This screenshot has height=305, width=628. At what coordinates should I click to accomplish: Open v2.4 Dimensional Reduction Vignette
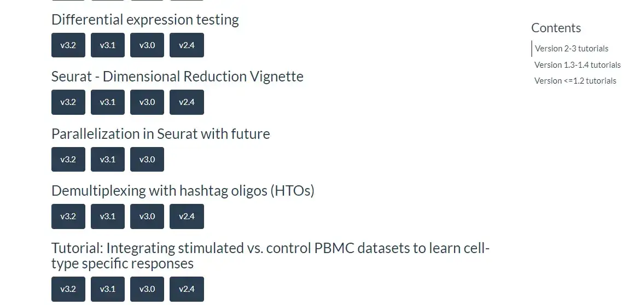coord(187,102)
